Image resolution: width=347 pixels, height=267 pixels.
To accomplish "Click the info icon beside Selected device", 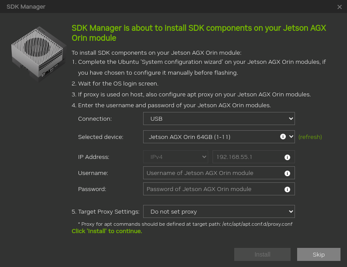I will coord(283,136).
